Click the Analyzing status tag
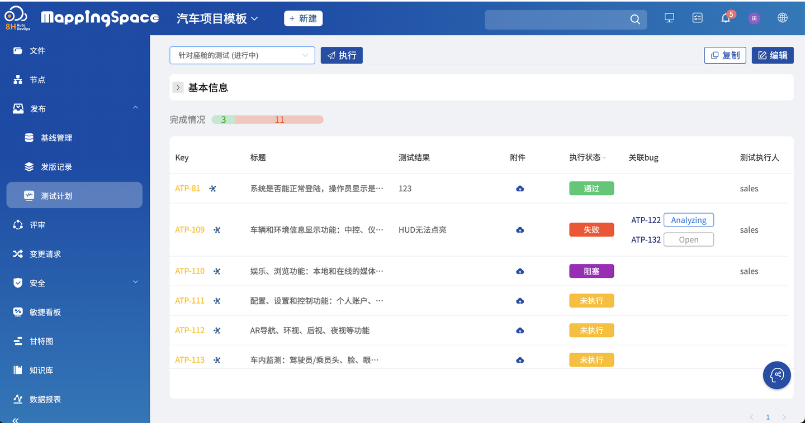The image size is (805, 423). 689,220
